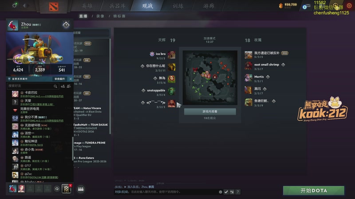Toggle the checkmark button in chat bar
This screenshot has width=355, height=199.
pos(226,192)
